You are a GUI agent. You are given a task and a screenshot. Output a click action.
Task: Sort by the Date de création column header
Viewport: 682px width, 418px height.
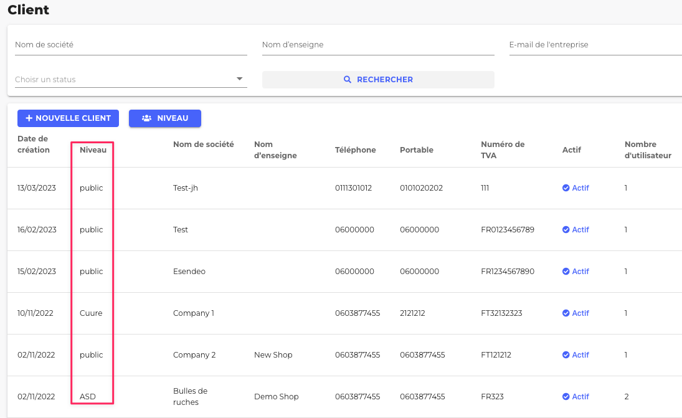pos(33,144)
